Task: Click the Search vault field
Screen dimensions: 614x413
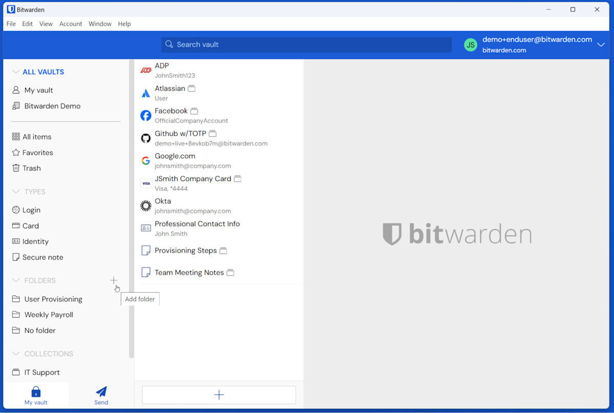Action: coord(306,45)
